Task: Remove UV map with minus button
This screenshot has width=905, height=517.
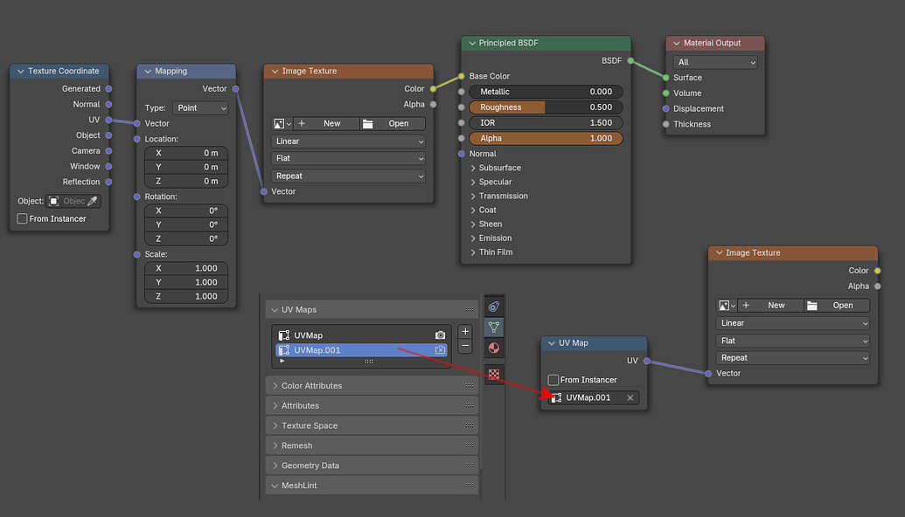Action: (465, 346)
